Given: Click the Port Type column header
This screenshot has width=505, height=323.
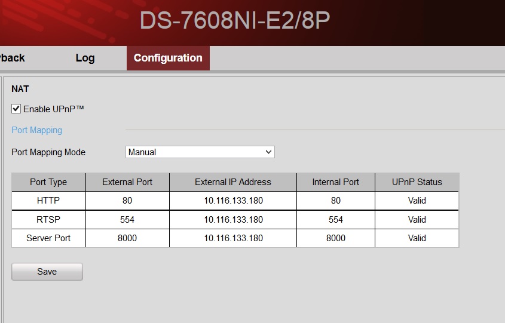Looking at the screenshot, I should 48,182.
